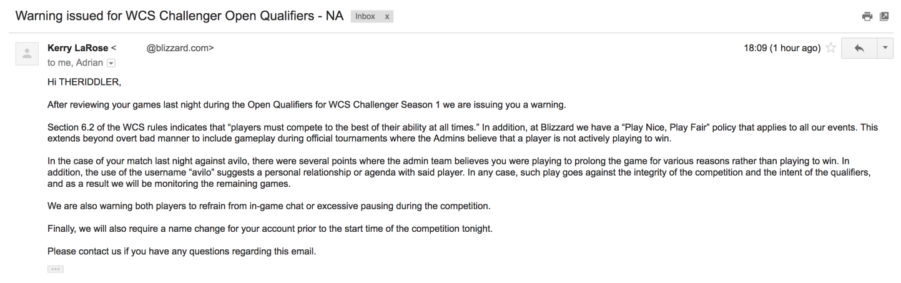Reply to the email with the arrow button

pyautogui.click(x=860, y=49)
